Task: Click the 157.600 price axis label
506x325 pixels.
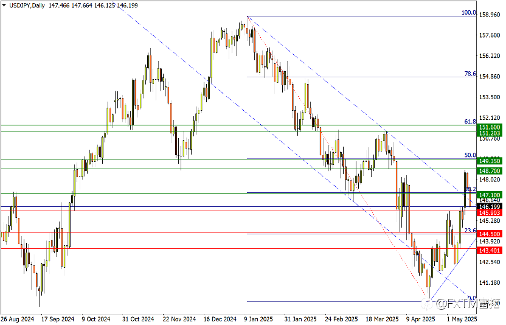Action: pos(490,35)
